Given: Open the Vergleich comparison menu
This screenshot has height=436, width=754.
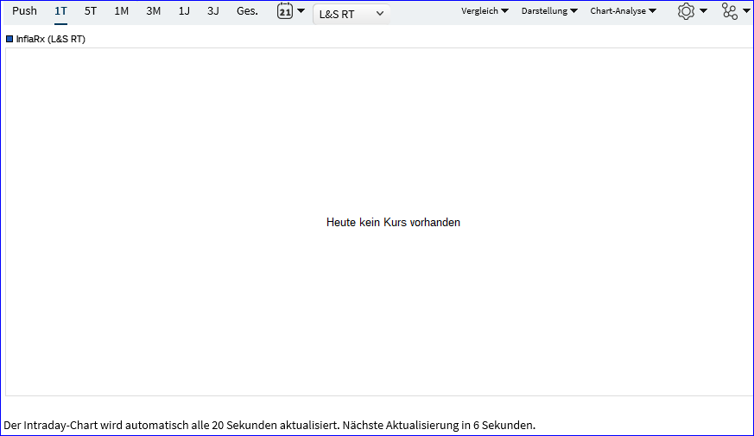Looking at the screenshot, I should (485, 11).
